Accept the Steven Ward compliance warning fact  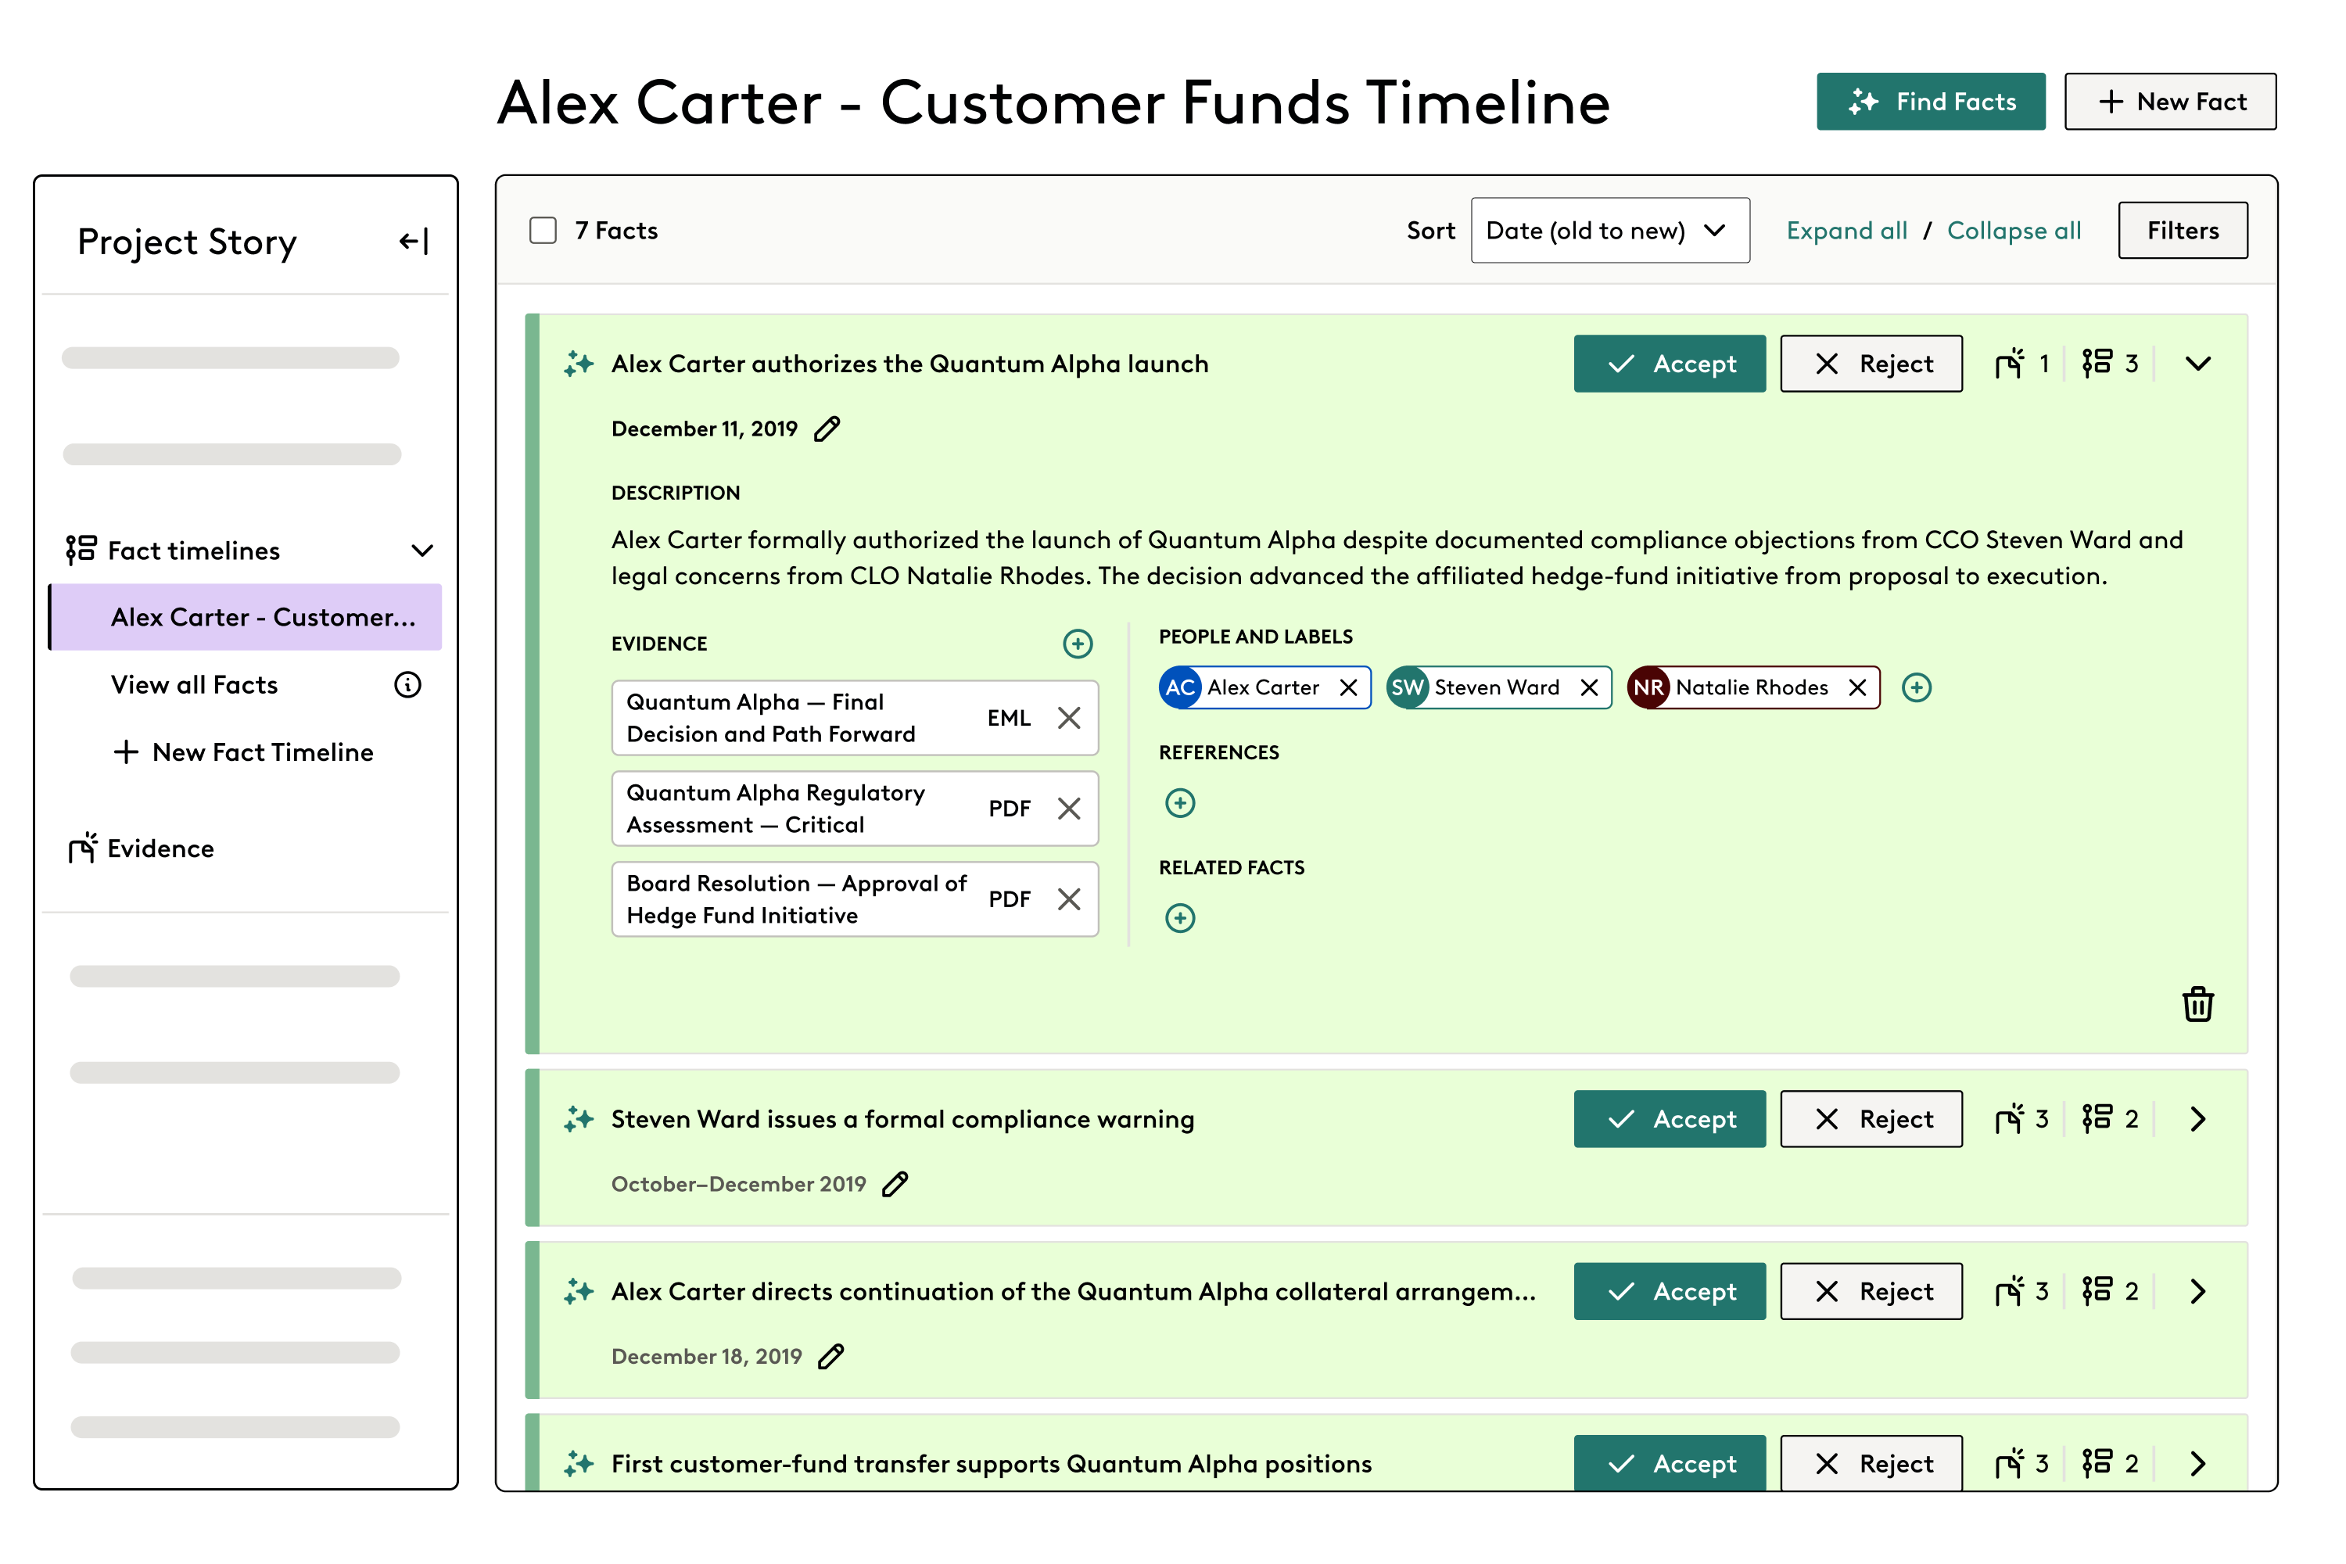point(1670,1119)
